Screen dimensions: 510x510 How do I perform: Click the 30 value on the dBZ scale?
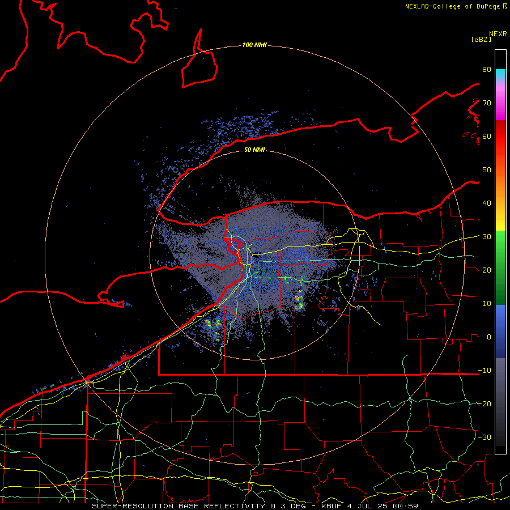point(487,237)
